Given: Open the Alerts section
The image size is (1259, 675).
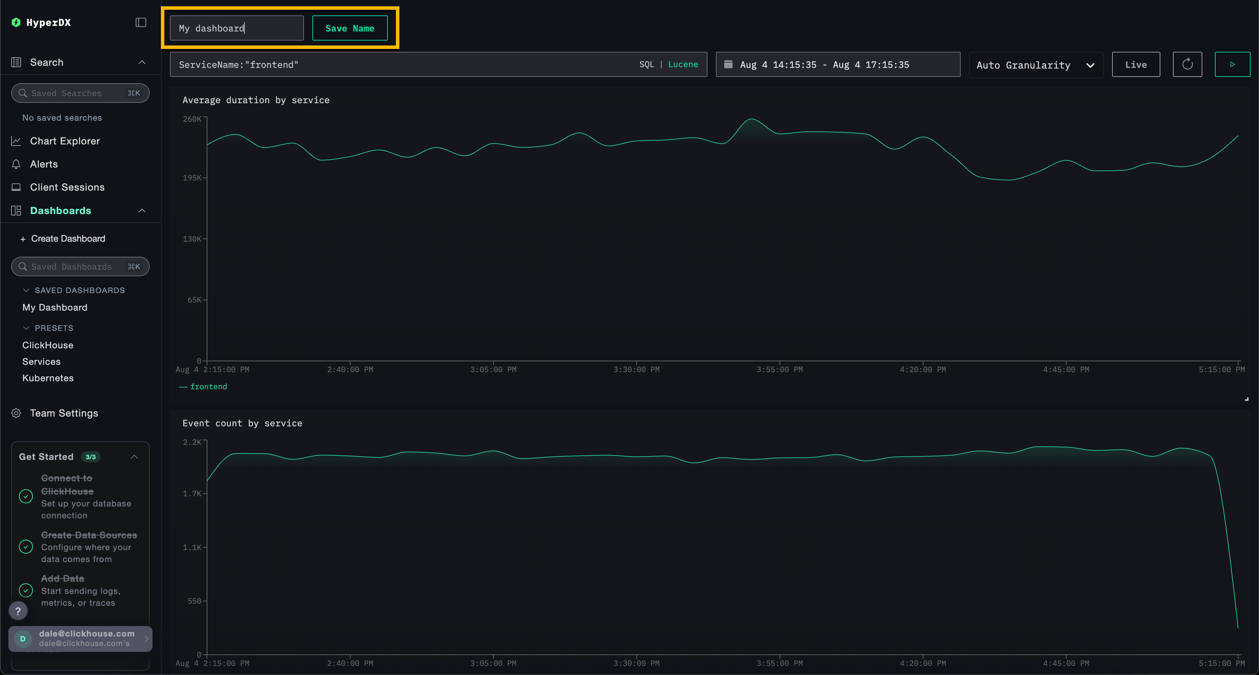Looking at the screenshot, I should [44, 164].
